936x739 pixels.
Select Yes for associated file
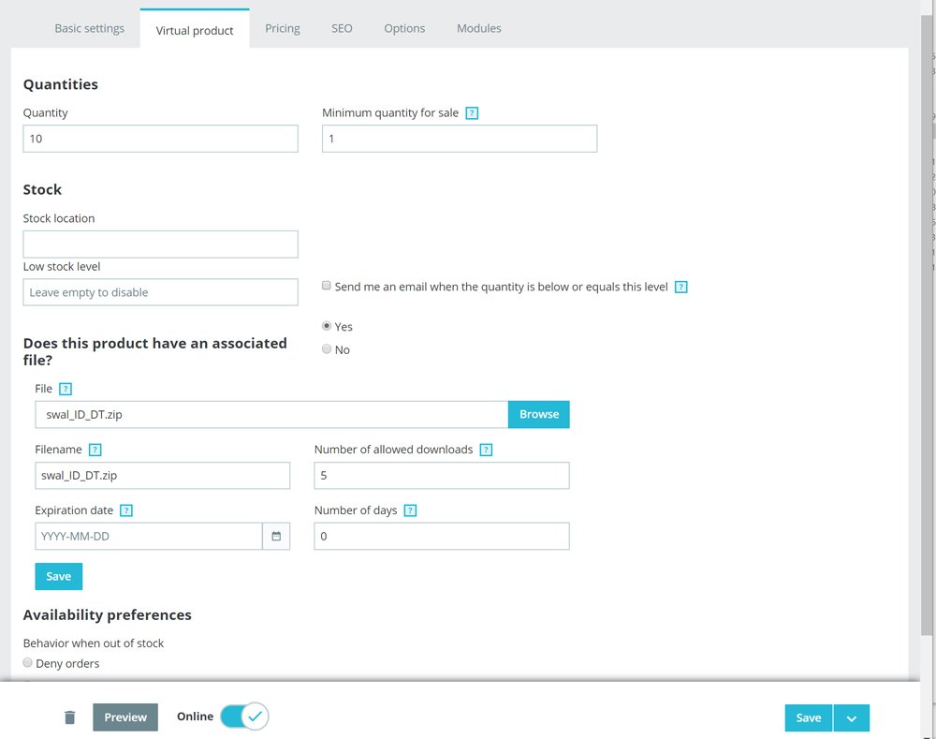click(x=327, y=326)
